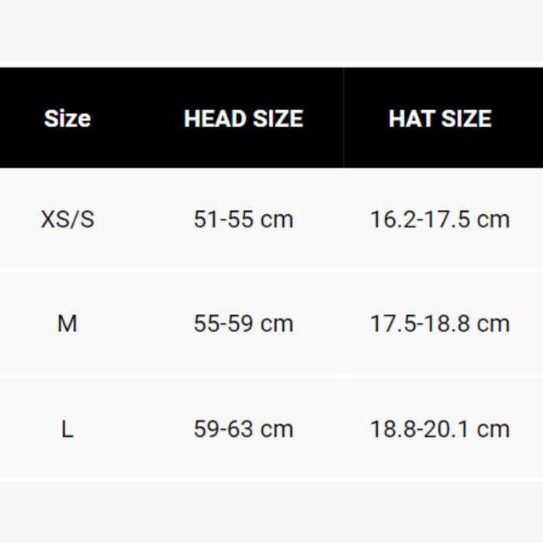Image resolution: width=543 pixels, height=543 pixels.
Task: Click the empty area above the size table
Action: tap(271, 29)
